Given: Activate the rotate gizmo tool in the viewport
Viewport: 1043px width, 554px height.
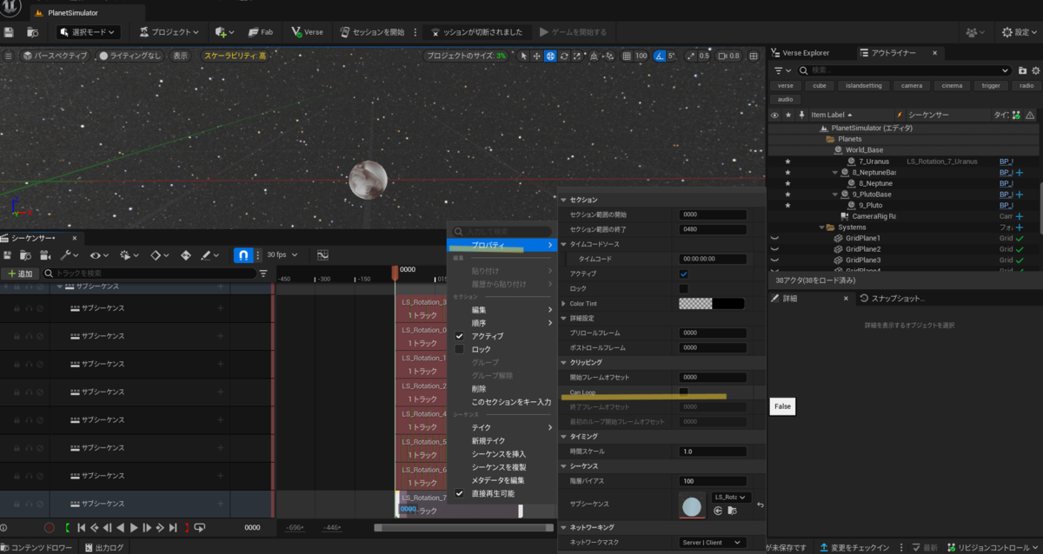Looking at the screenshot, I should click(x=564, y=56).
